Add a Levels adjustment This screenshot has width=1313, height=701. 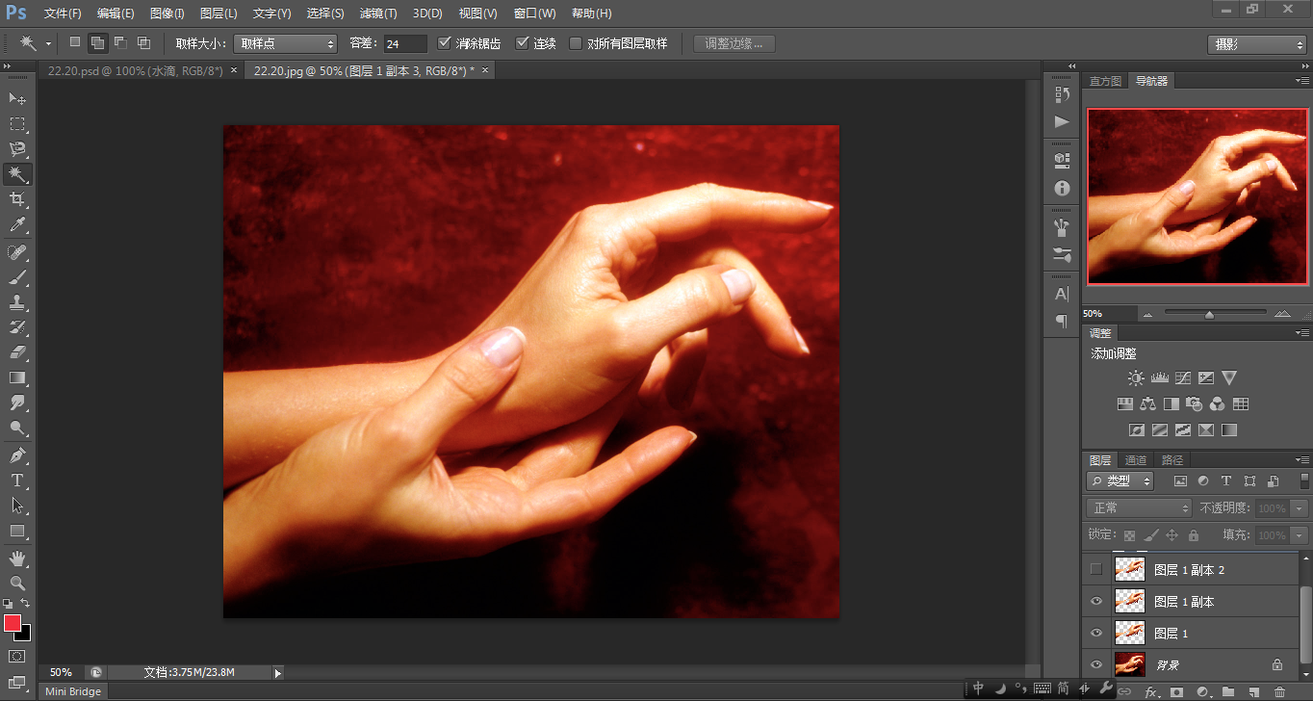pos(1159,378)
